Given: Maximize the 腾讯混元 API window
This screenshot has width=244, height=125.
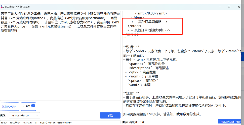Looking at the screenshot, I should [229, 7].
